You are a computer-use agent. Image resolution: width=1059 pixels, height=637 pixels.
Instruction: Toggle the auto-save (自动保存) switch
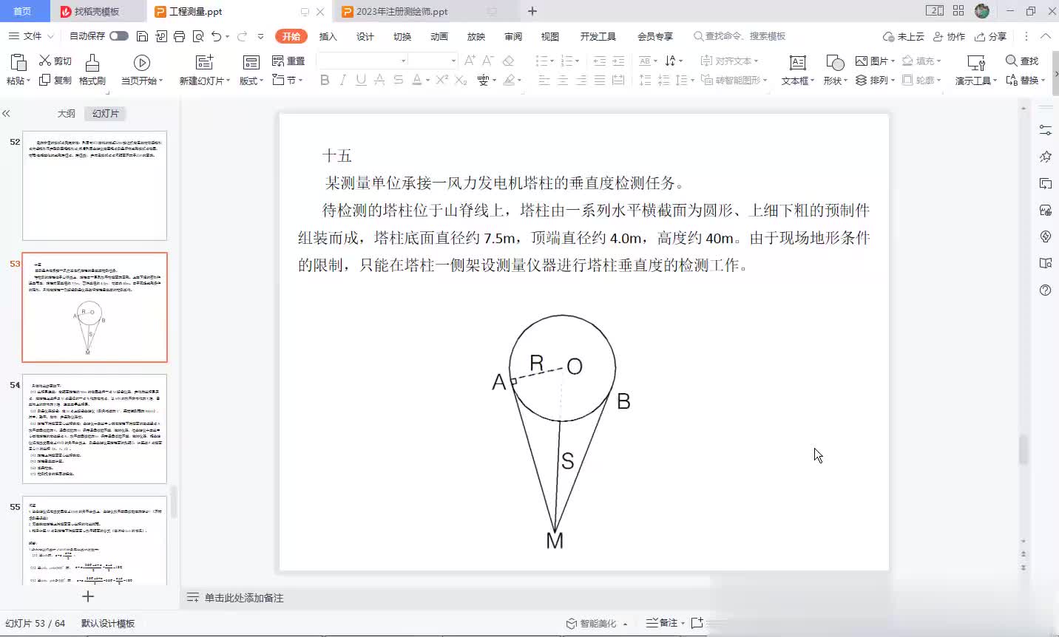point(118,36)
